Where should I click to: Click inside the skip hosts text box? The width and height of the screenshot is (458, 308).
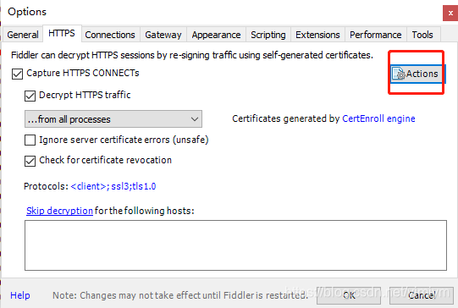tap(235, 245)
